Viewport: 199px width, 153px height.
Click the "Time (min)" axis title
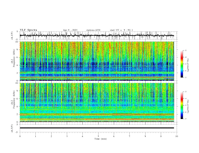click(x=101, y=139)
